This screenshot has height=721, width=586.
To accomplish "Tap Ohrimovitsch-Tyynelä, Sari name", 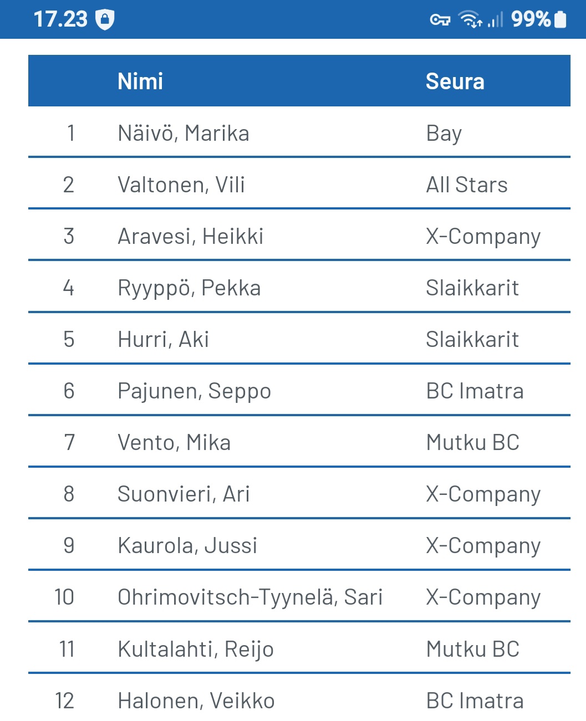I will 250,597.
